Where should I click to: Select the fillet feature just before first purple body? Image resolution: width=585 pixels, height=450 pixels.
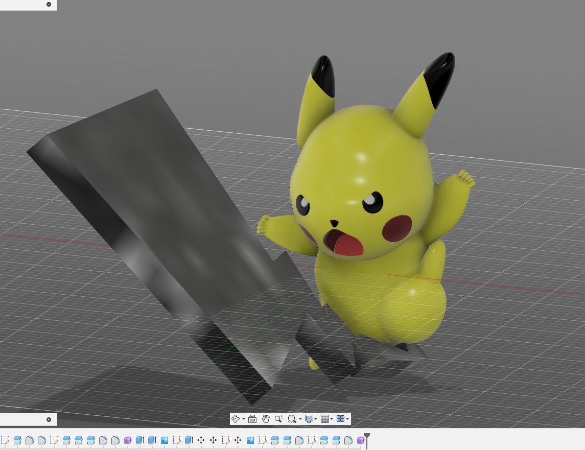(115, 440)
